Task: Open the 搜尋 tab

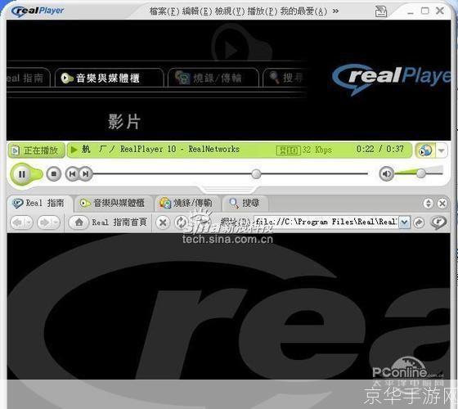Action: click(x=245, y=203)
